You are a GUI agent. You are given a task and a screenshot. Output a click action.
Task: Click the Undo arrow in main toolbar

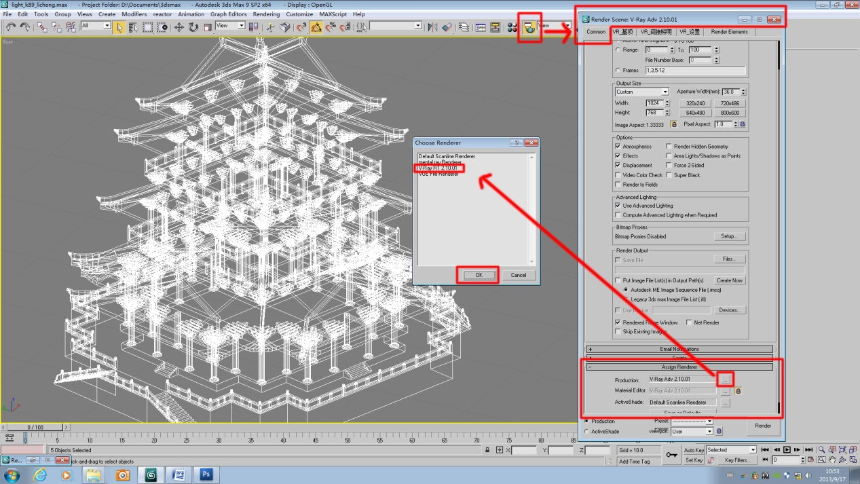coord(11,27)
